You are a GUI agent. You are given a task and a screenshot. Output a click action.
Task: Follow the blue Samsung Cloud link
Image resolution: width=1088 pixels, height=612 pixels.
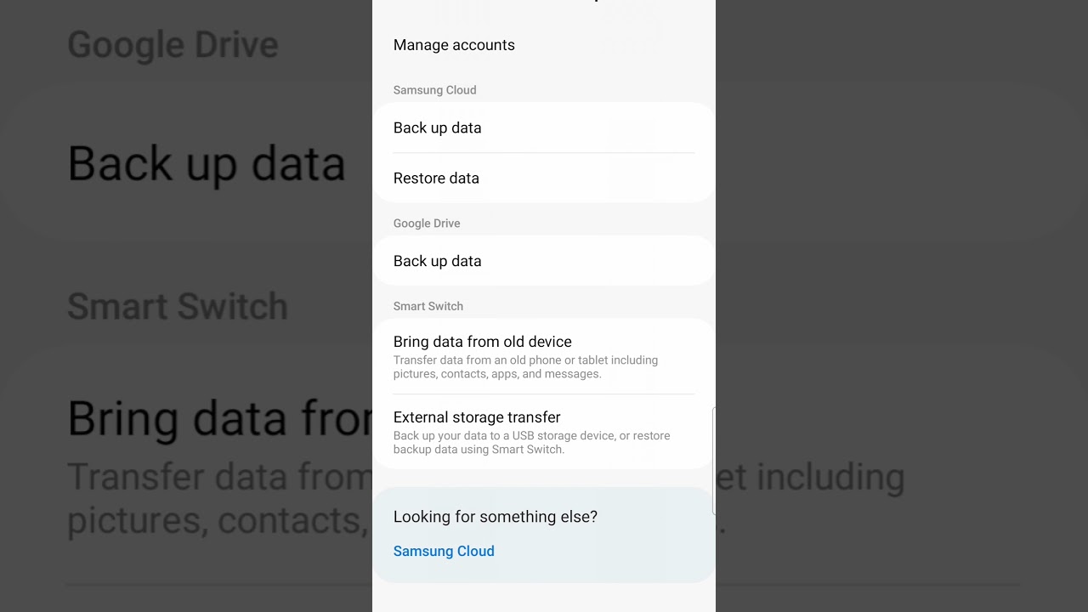coord(444,551)
